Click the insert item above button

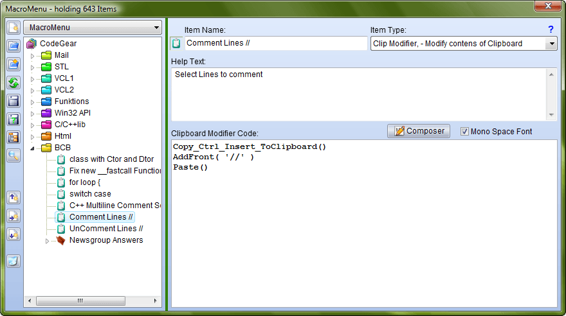[x=14, y=197]
